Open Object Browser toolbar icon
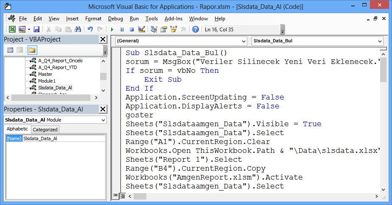 (174, 29)
